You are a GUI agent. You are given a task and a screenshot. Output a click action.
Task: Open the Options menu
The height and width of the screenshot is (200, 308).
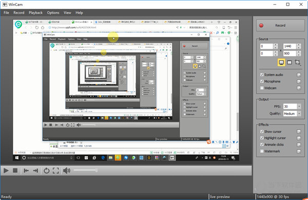pos(53,12)
